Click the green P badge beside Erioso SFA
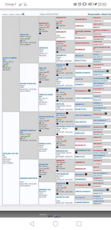111x230 pixels. coord(29,39)
